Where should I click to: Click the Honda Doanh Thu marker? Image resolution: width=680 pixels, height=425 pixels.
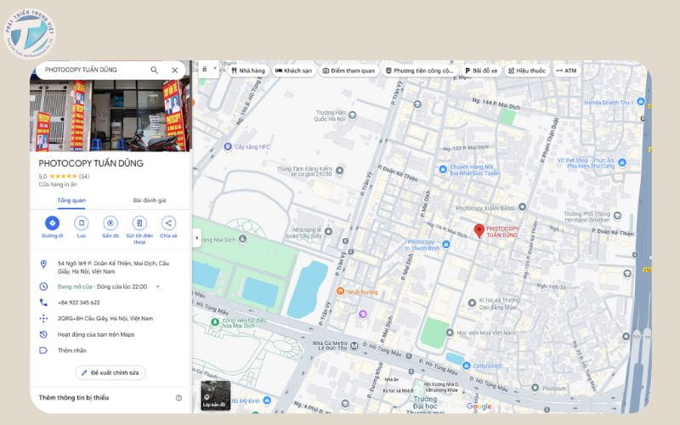pyautogui.click(x=641, y=102)
